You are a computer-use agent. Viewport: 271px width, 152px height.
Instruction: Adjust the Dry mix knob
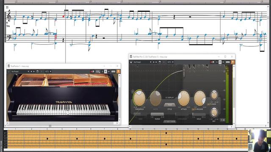click(214, 113)
